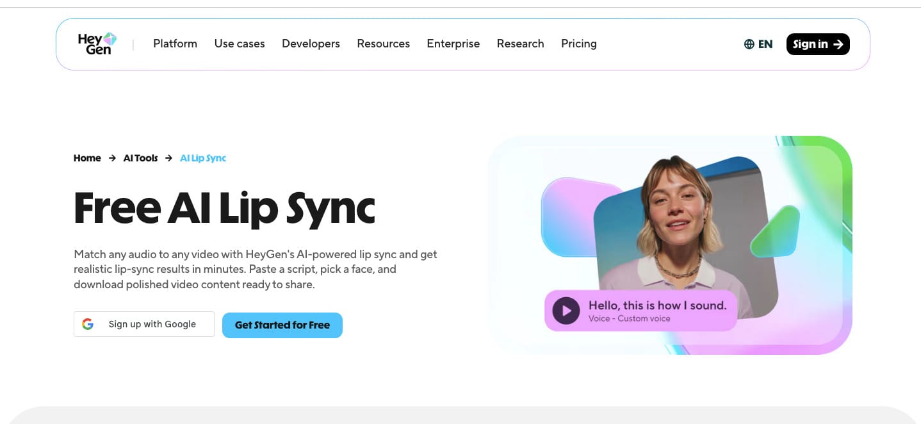Open the Research page
The image size is (921, 424).
520,44
